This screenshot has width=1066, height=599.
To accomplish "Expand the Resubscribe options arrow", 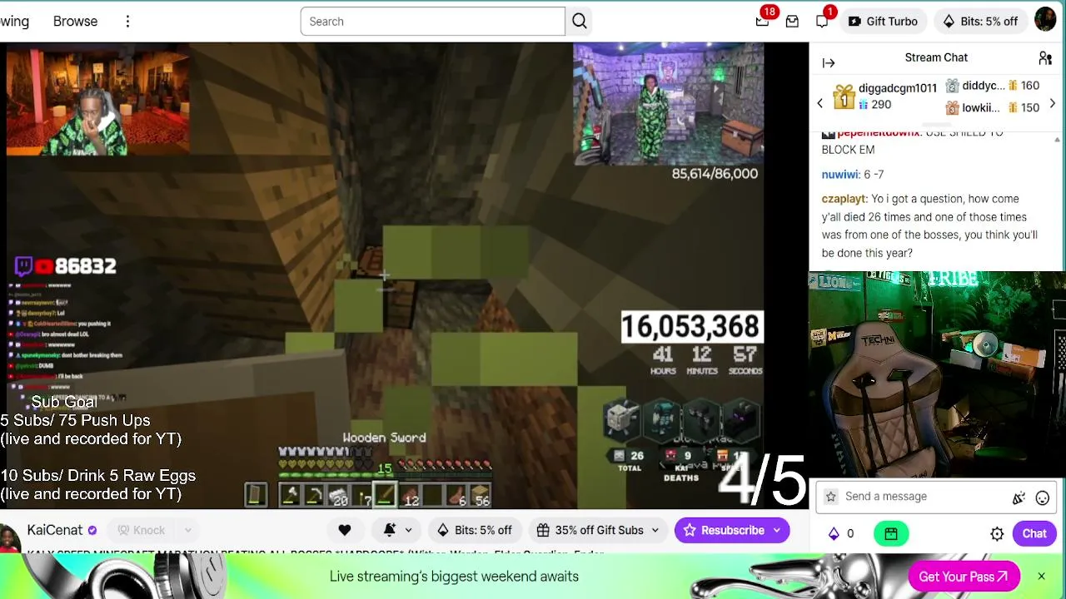I will [777, 530].
